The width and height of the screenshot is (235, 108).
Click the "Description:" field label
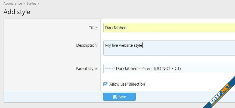tap(87, 45)
